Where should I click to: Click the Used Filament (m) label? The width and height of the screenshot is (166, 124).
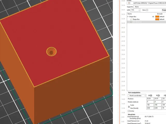pos(133,121)
